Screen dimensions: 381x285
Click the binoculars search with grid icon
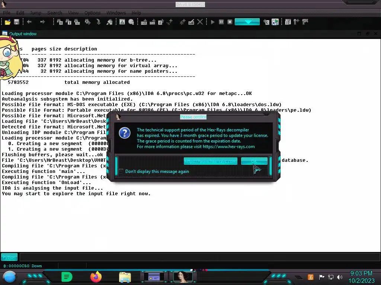pos(60,22)
